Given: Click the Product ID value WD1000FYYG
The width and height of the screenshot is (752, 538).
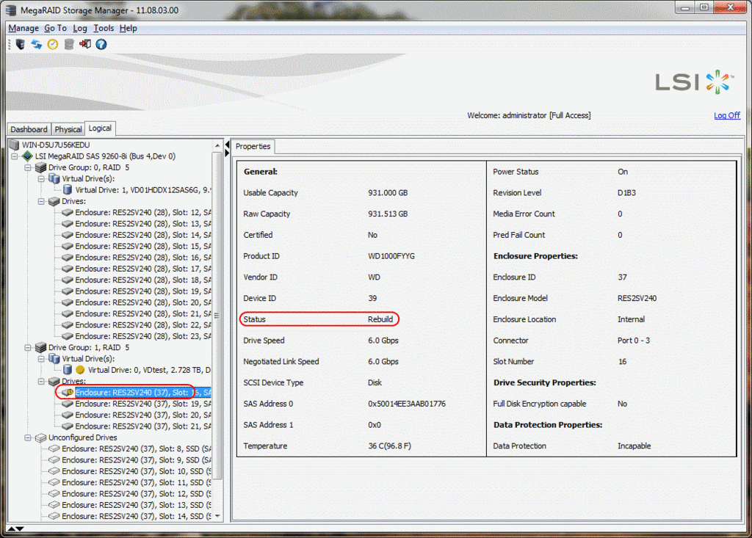Looking at the screenshot, I should (391, 256).
